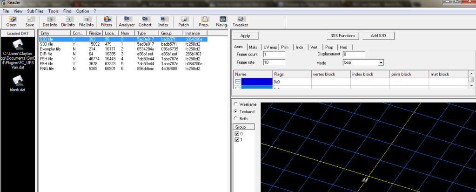This screenshot has height=192, width=476.
Task: Select the Both view mode
Action: tap(235, 119)
